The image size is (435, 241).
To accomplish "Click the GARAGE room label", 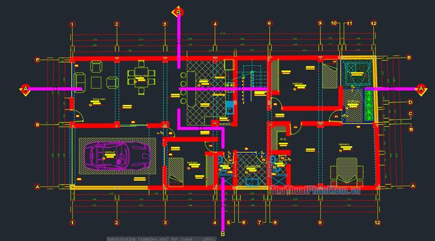I will (110, 152).
